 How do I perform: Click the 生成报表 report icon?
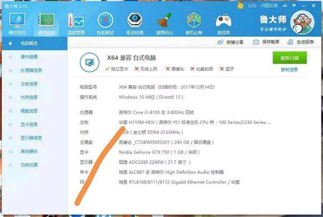(290, 42)
